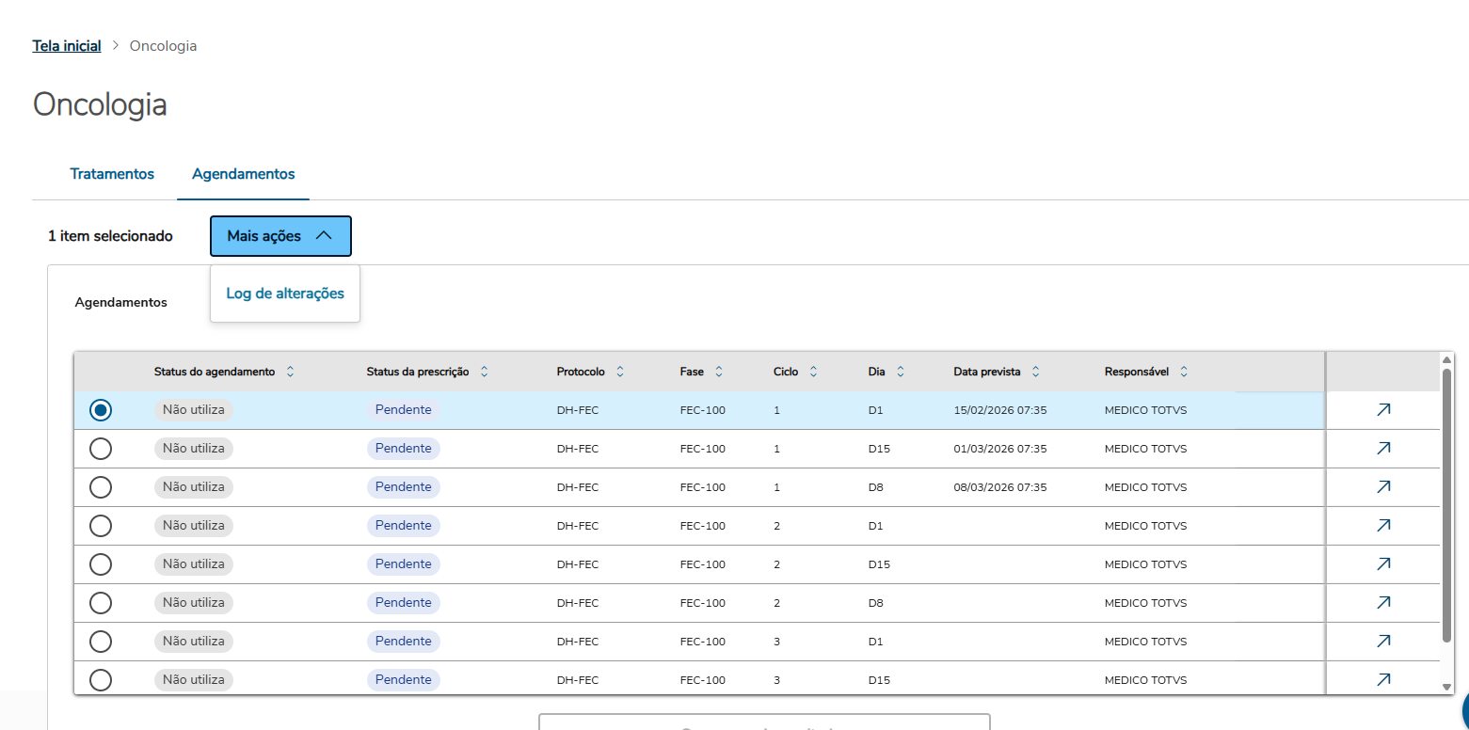Open arrow icon for cycle 2 D1 row
Viewport: 1469px width, 730px height.
[1382, 526]
